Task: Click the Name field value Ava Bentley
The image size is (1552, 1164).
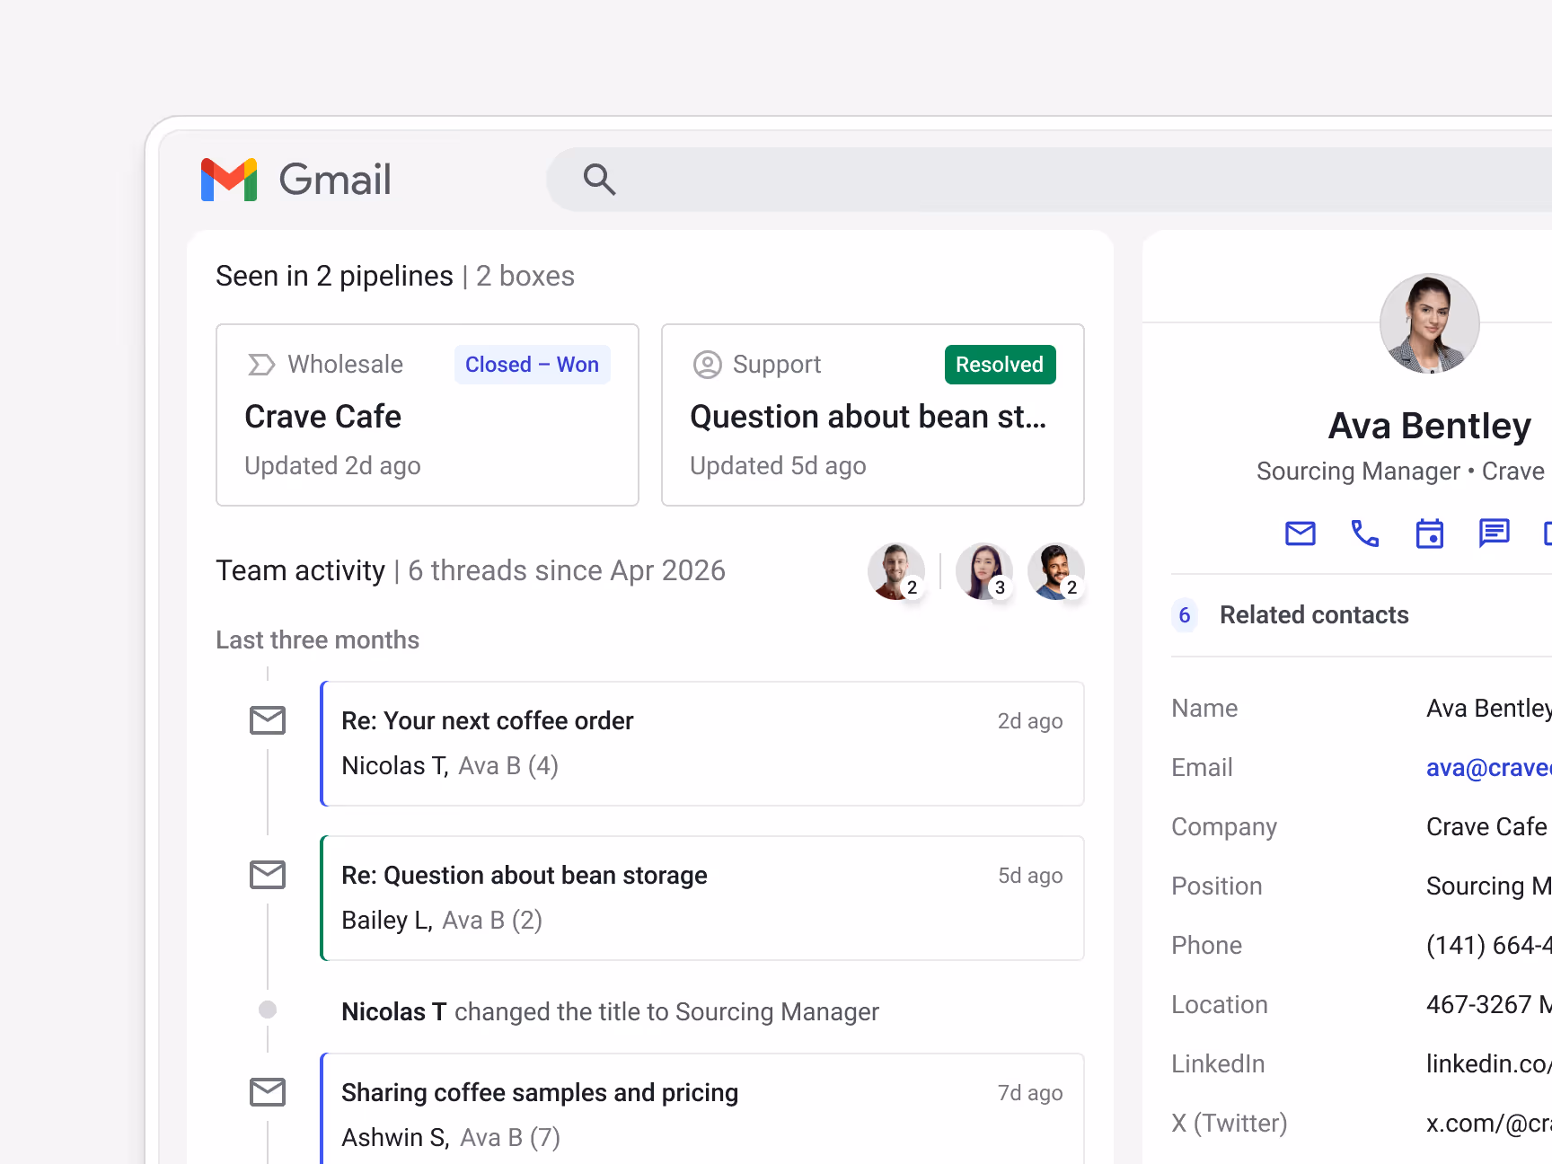Action: click(1488, 709)
